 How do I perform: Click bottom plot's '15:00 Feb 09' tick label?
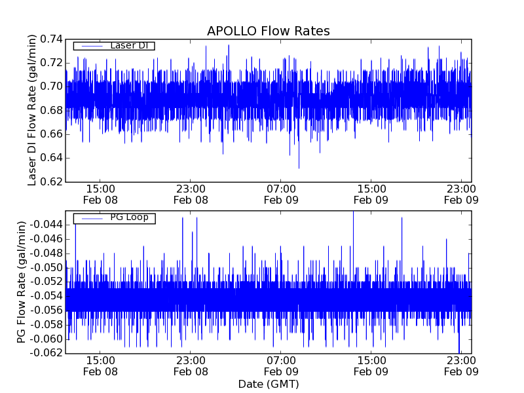tap(371, 365)
